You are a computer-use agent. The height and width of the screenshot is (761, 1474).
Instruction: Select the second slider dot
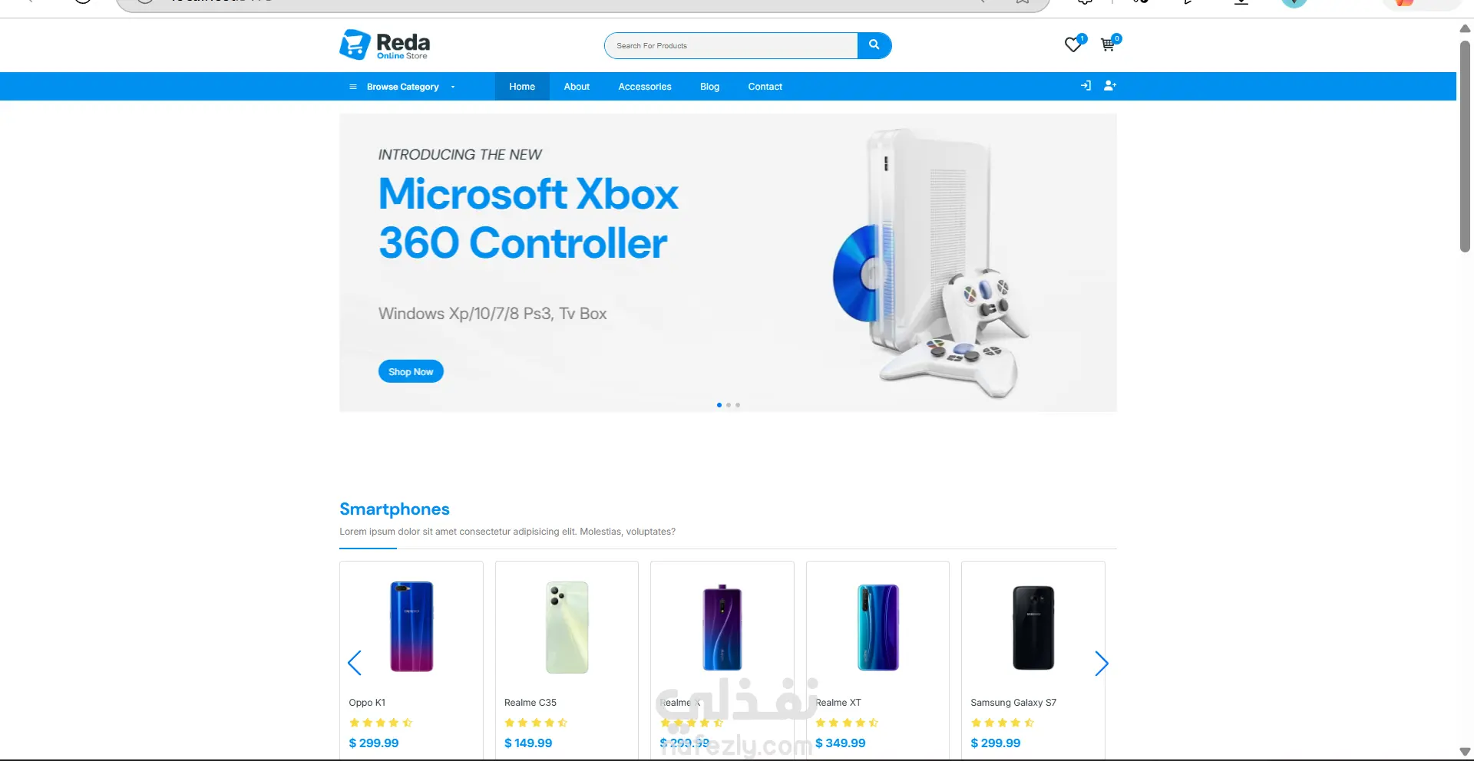(x=729, y=405)
